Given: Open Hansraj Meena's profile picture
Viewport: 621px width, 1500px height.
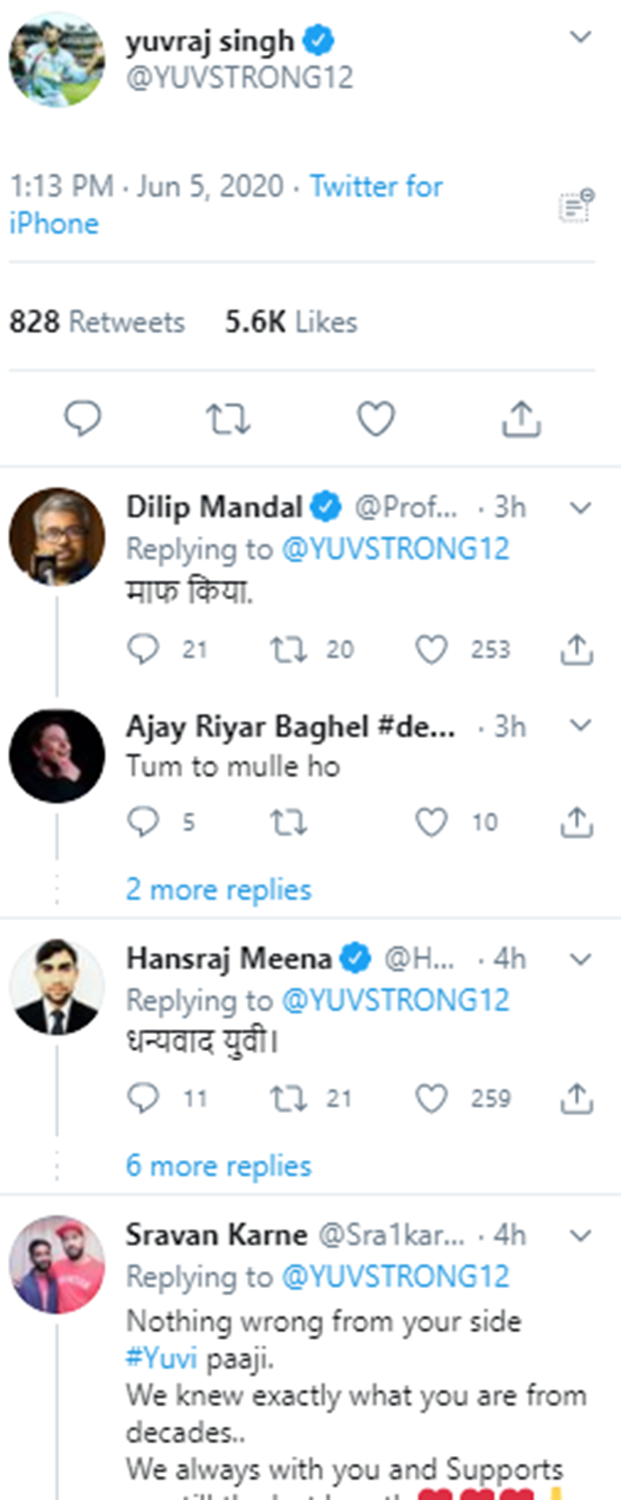Looking at the screenshot, I should point(57,987).
